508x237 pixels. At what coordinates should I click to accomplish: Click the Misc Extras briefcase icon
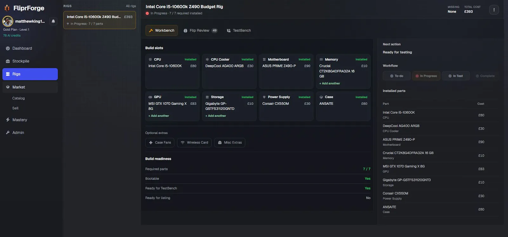220,143
